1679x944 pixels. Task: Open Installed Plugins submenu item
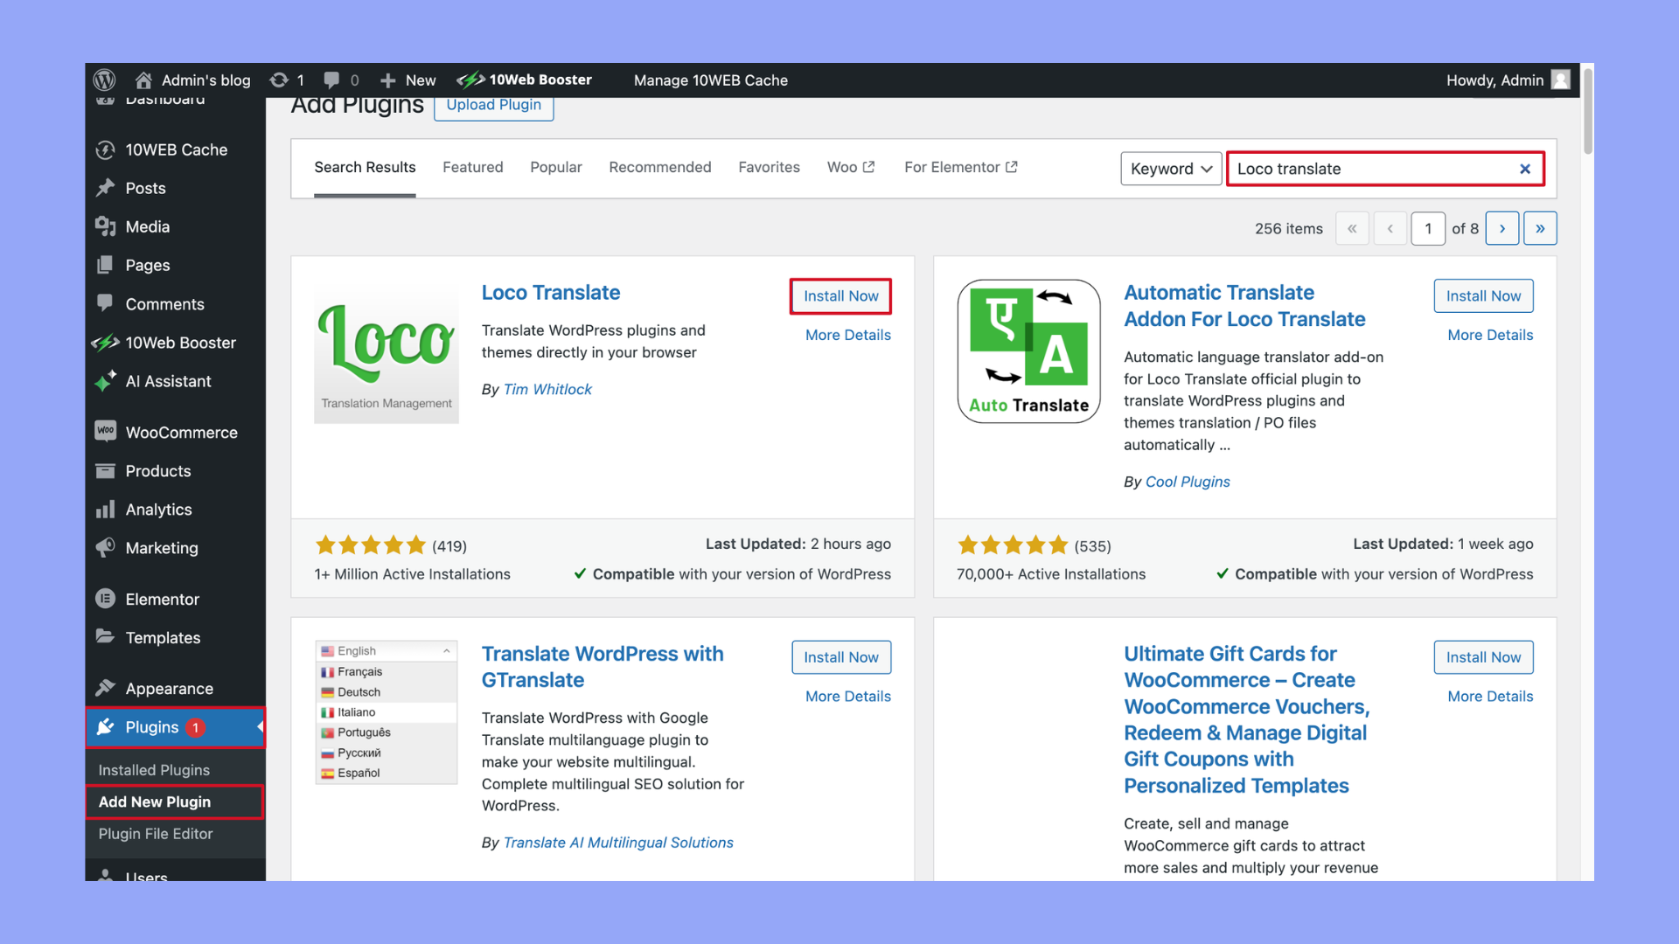tap(154, 770)
